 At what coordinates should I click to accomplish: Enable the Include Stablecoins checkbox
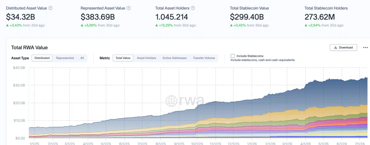coord(233,56)
